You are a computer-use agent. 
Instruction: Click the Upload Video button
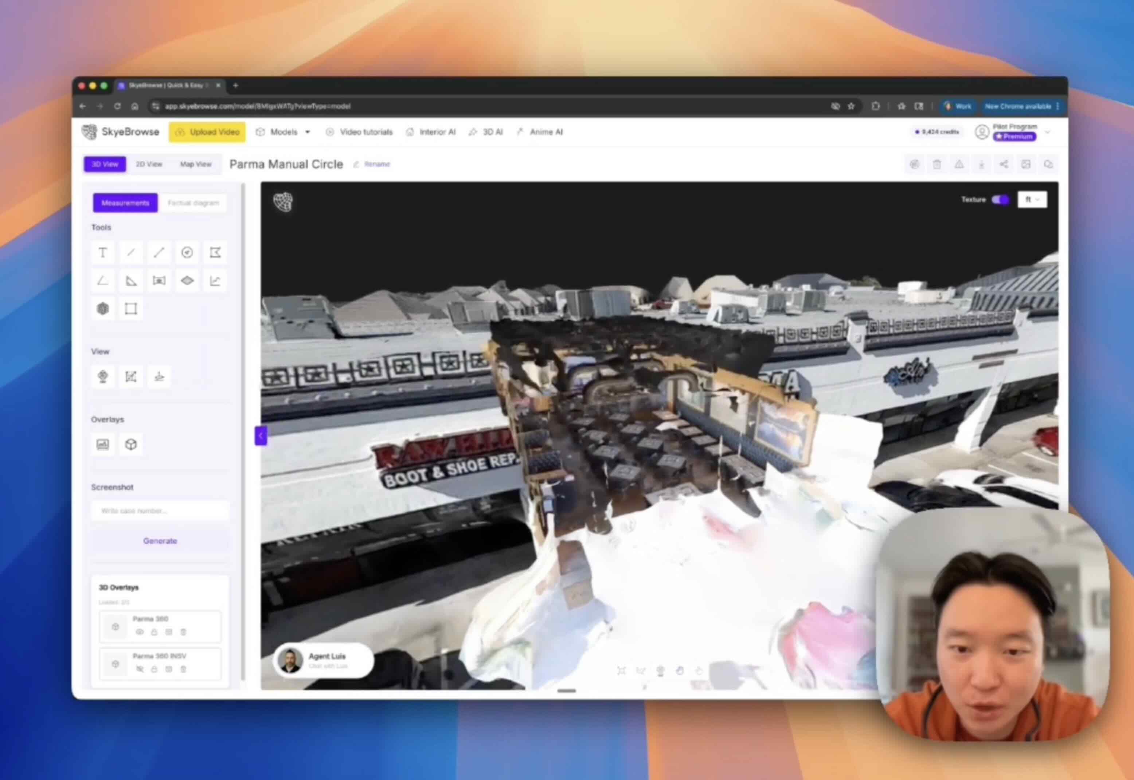pyautogui.click(x=207, y=132)
